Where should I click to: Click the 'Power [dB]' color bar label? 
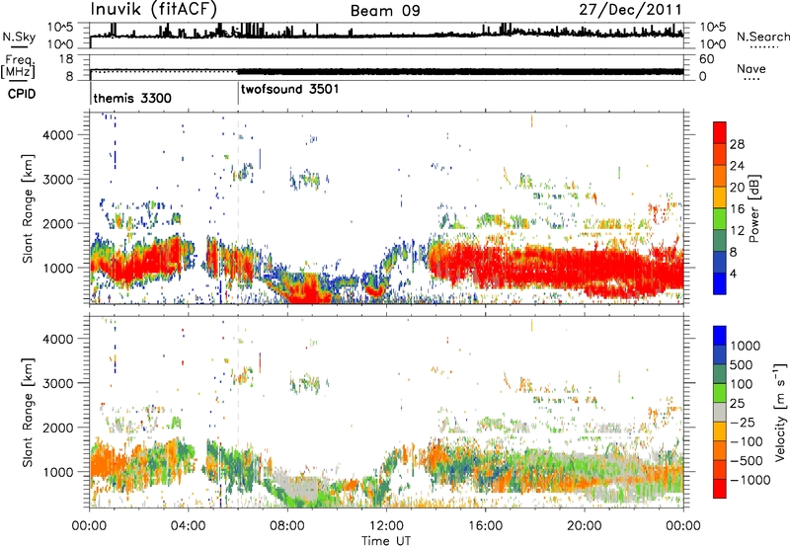coord(753,208)
